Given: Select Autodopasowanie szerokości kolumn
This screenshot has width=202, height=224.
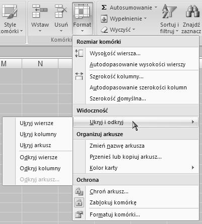Looking at the screenshot, I should 138,87.
